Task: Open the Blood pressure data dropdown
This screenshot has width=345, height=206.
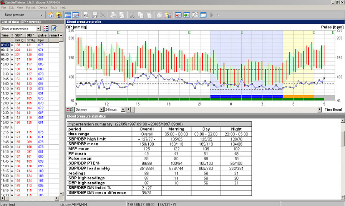Action: pos(38,28)
